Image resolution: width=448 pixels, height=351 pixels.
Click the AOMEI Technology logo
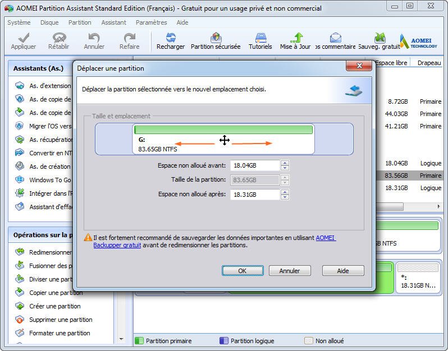coord(419,41)
